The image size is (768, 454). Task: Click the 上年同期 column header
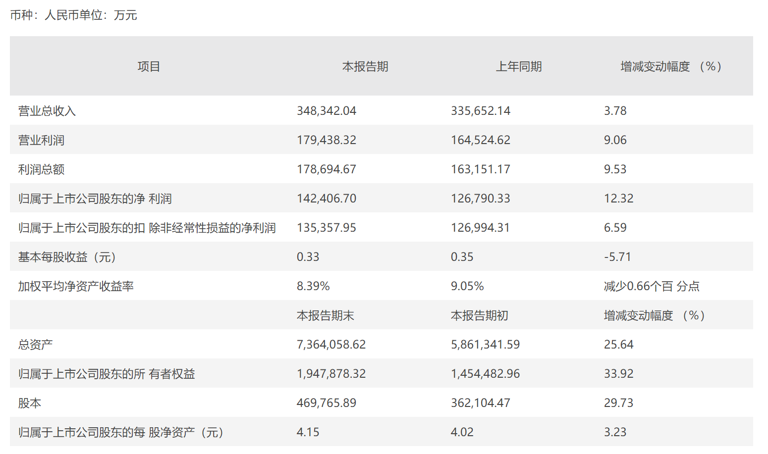pos(519,66)
